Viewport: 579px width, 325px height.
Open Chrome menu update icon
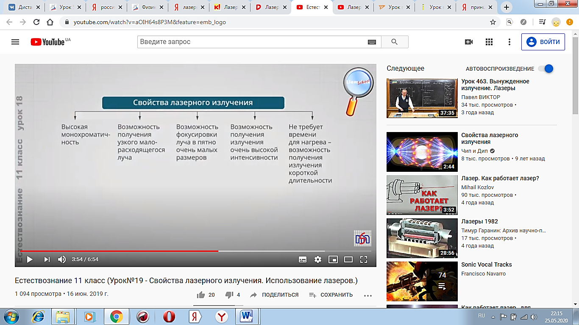click(571, 22)
